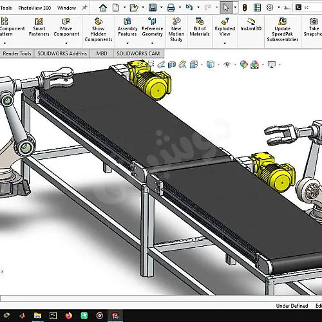
Task: Create a new document
Action: click(x=116, y=8)
